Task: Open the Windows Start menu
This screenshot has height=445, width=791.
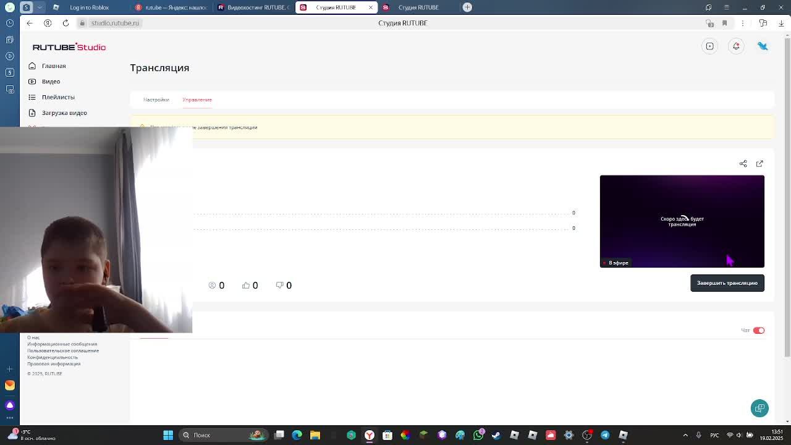Action: click(168, 435)
